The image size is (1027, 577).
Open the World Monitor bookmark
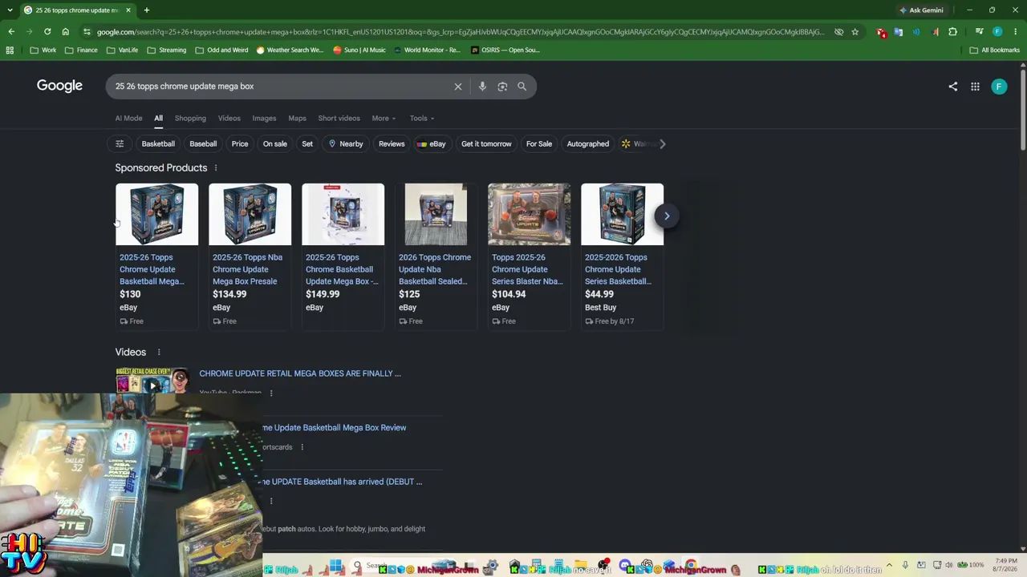click(x=426, y=50)
